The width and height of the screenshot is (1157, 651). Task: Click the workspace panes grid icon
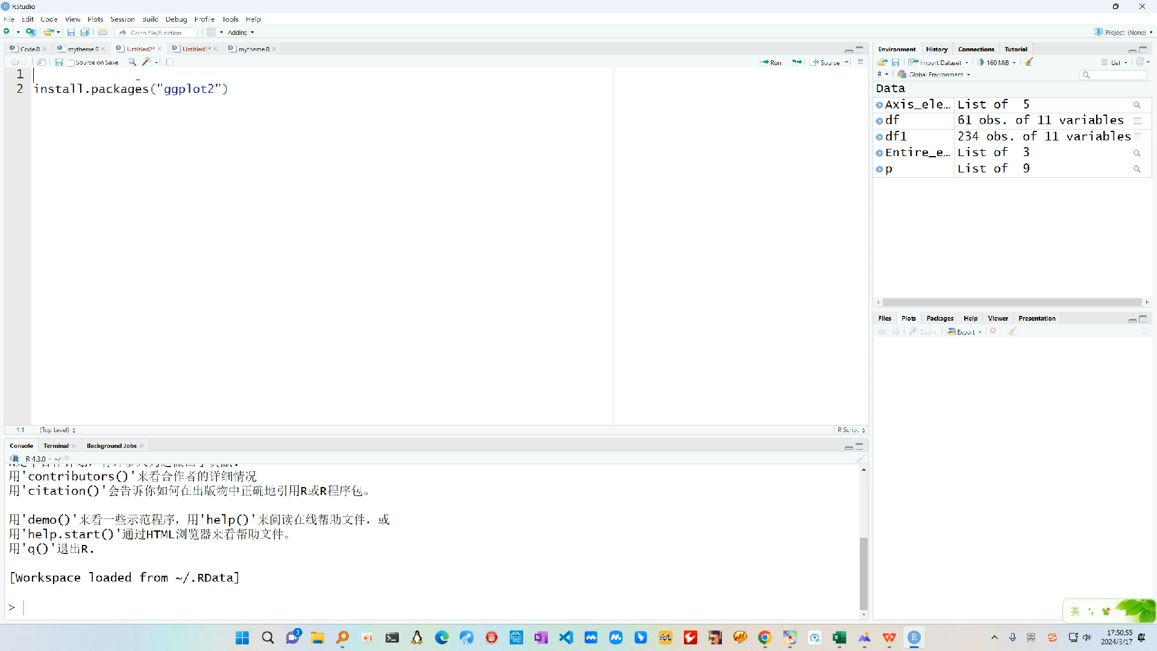pyautogui.click(x=211, y=32)
